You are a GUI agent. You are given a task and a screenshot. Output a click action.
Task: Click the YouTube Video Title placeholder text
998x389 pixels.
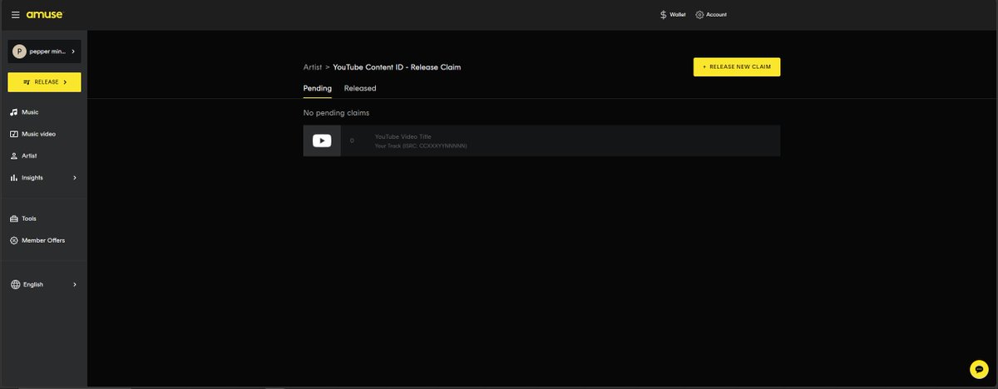point(403,136)
